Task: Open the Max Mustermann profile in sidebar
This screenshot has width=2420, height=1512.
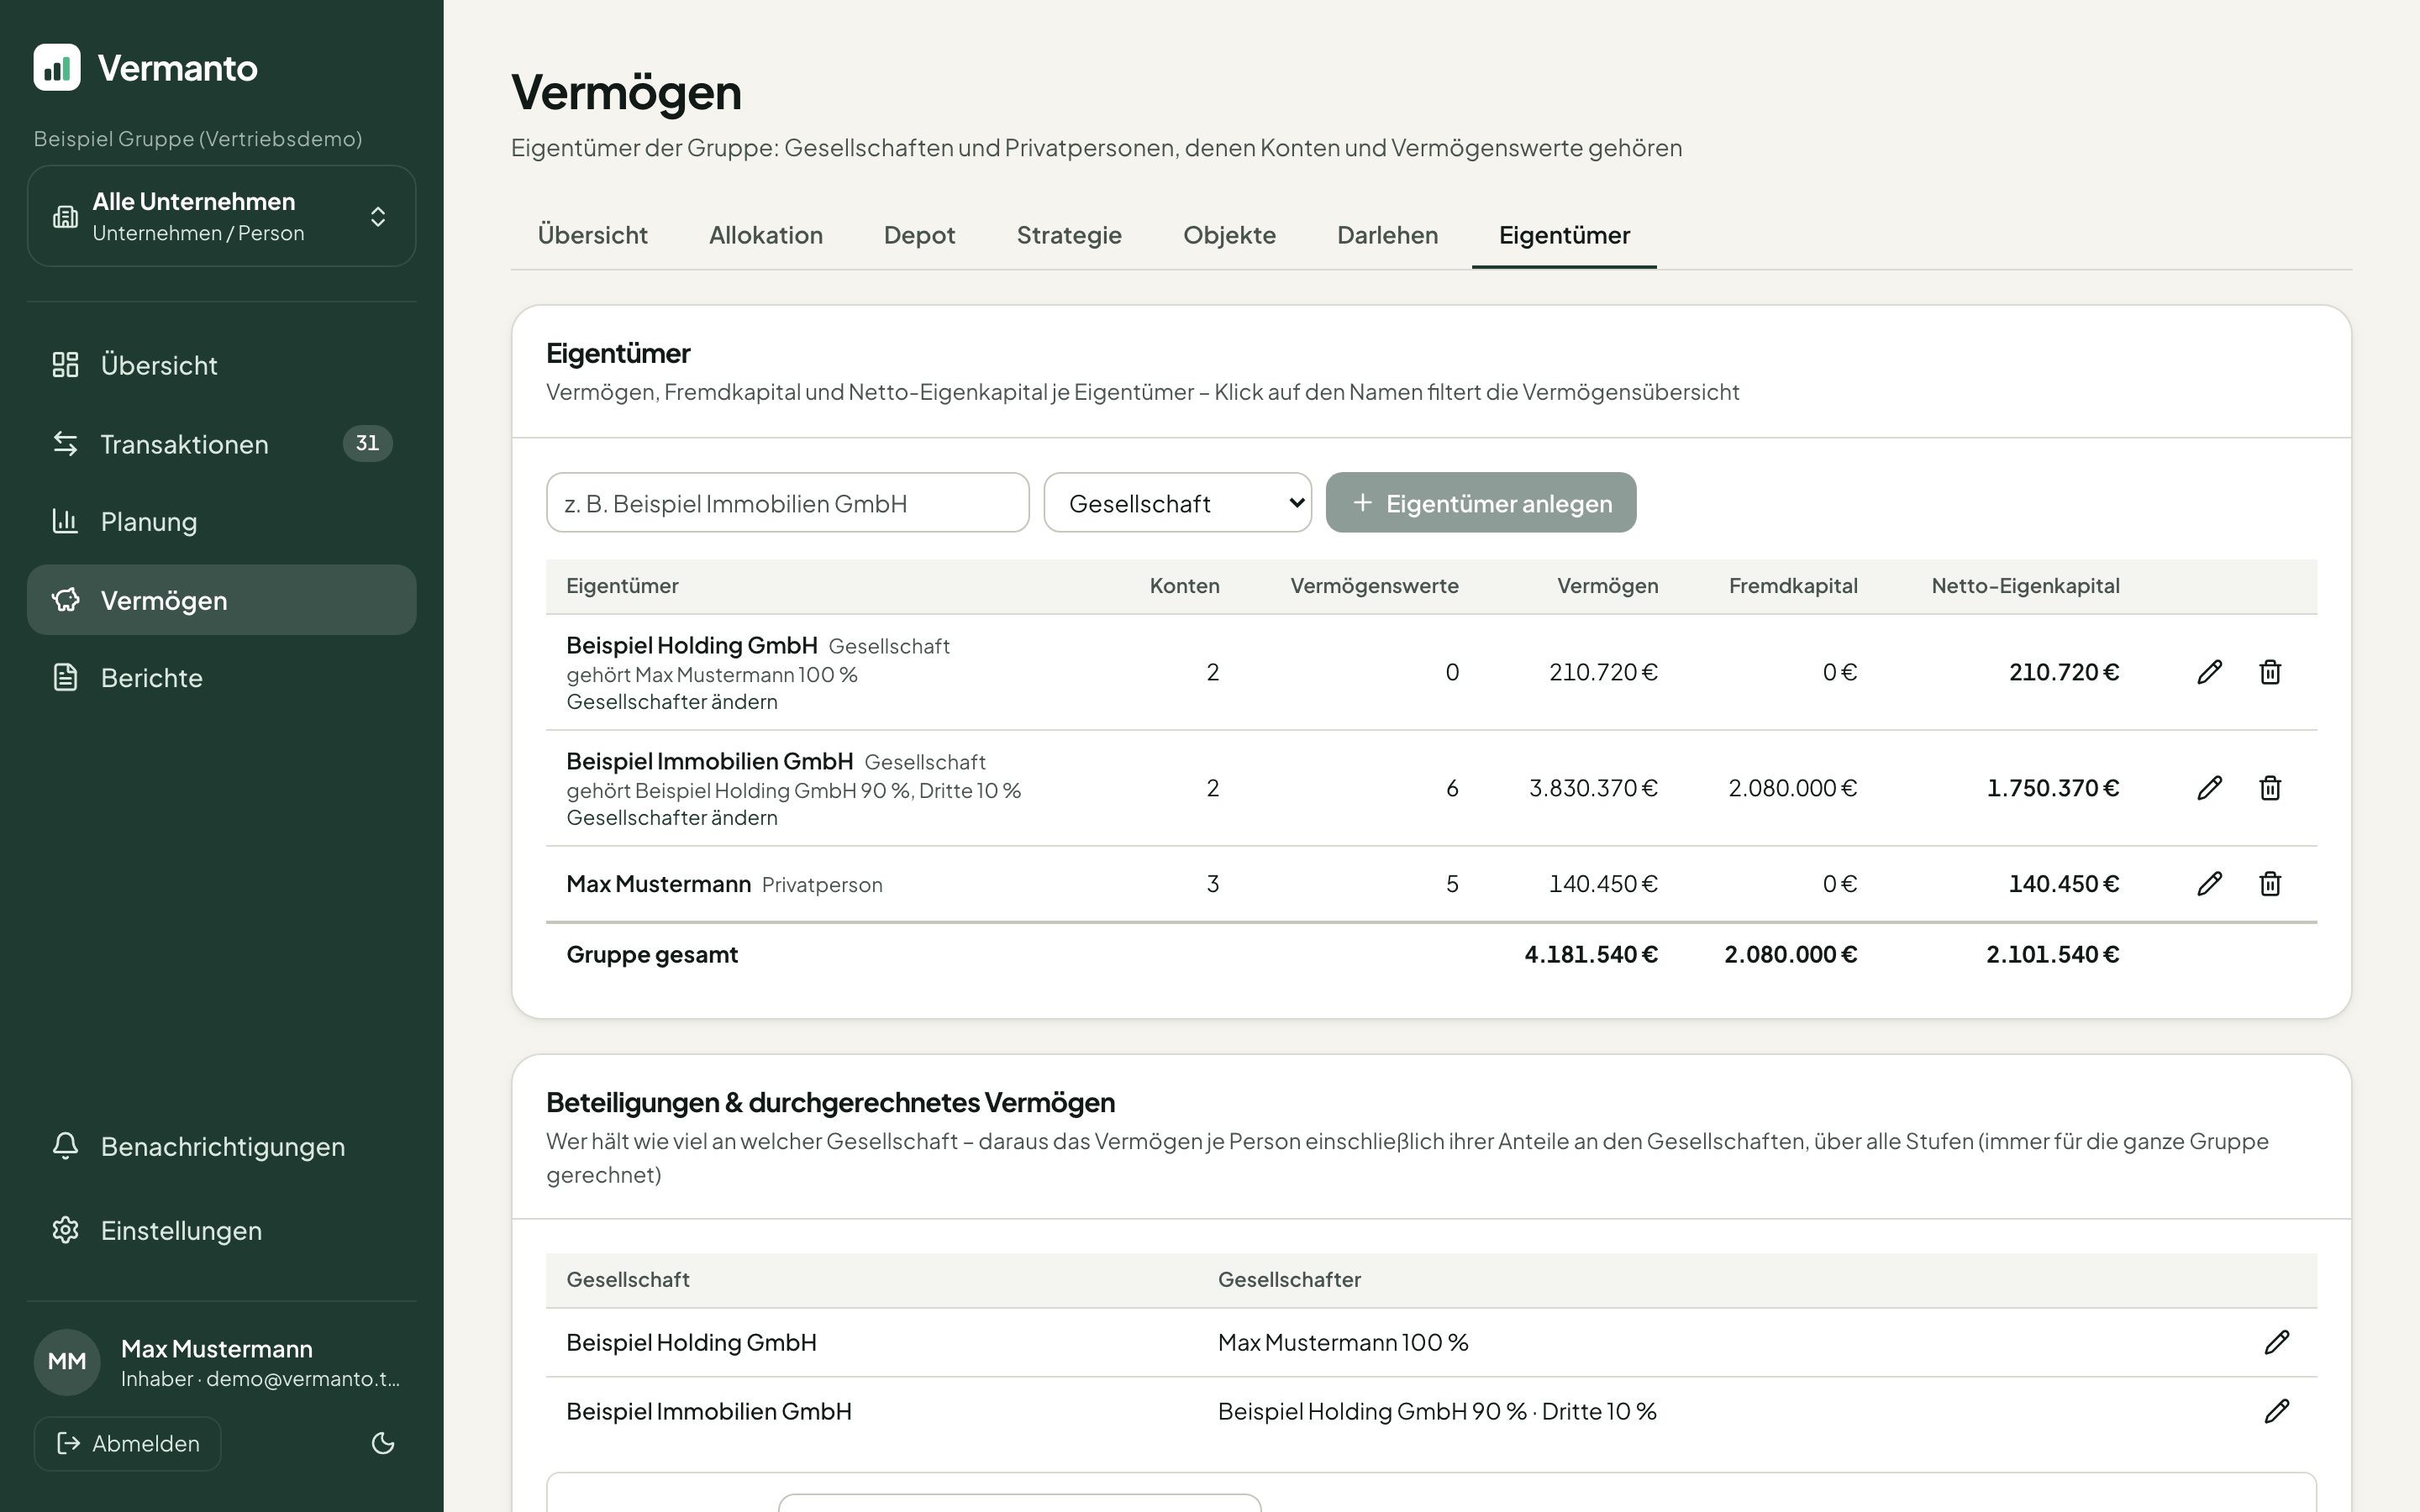Action: click(221, 1362)
